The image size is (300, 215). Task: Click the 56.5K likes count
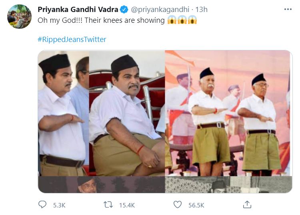[x=196, y=205]
